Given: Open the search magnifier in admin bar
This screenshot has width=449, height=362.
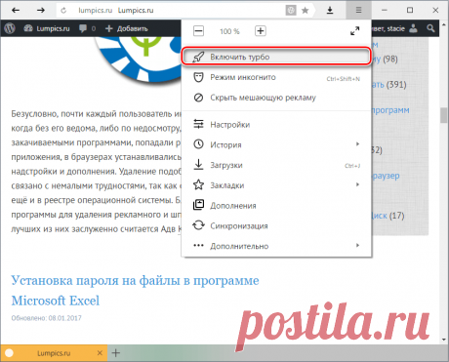Looking at the screenshot, I should (430, 28).
